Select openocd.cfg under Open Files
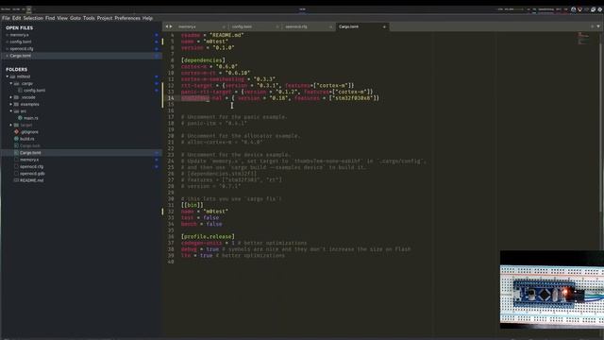This screenshot has height=340, width=604. [x=22, y=49]
